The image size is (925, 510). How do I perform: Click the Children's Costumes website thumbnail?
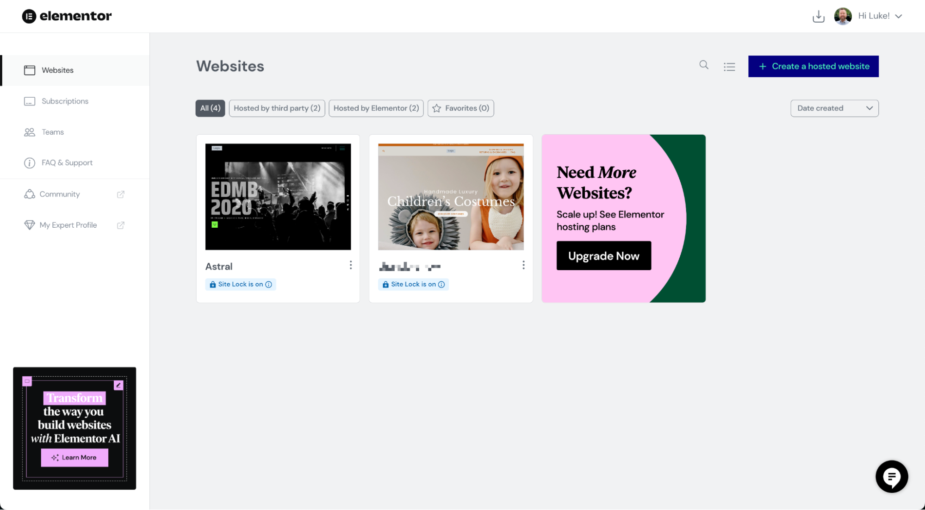(x=451, y=196)
